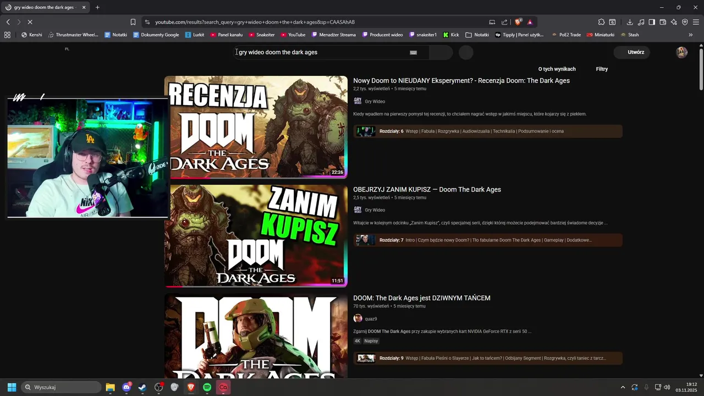Open Spotify from the taskbar
Viewport: 704px width, 396px height.
coord(207,387)
